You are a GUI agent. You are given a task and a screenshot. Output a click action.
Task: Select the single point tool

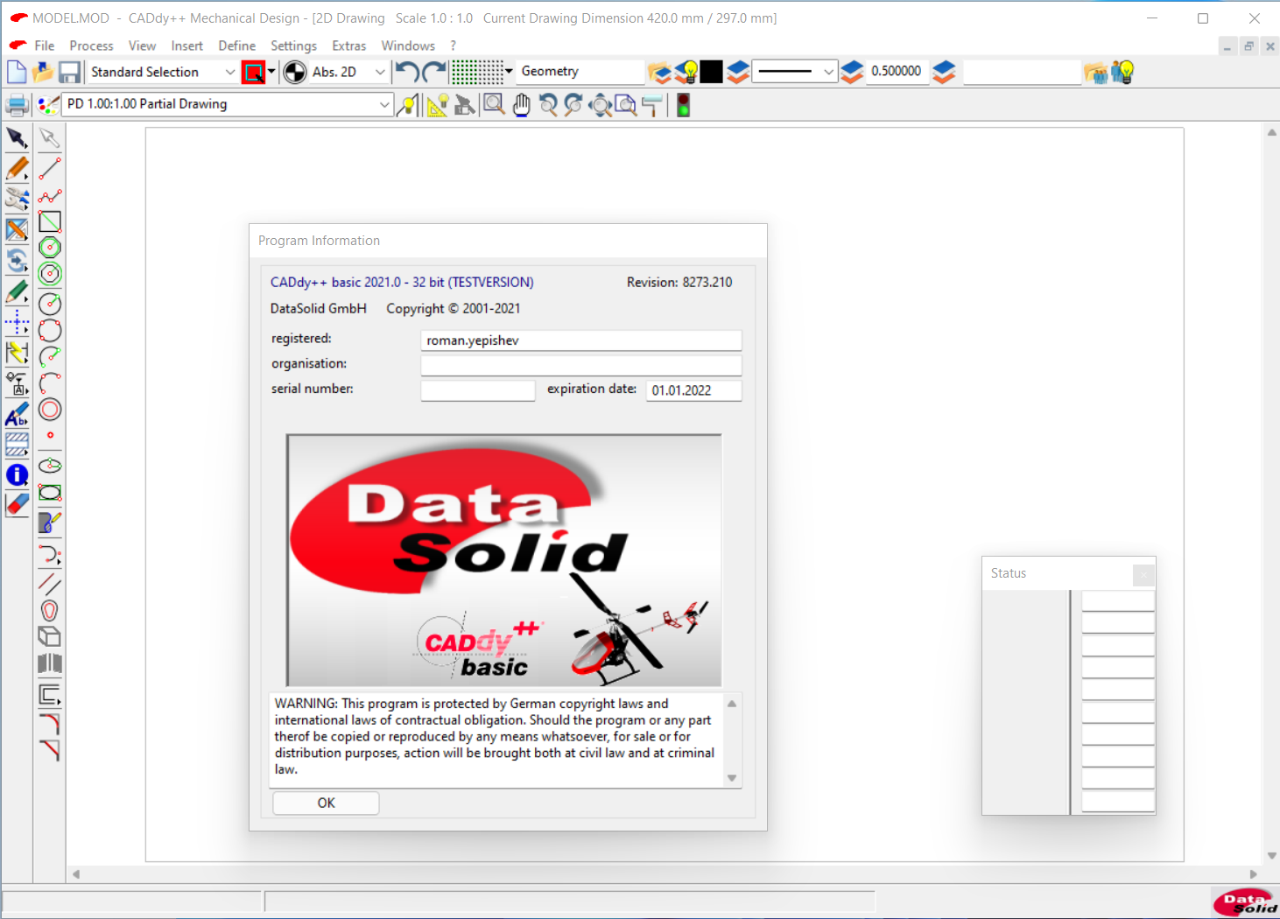(x=50, y=435)
